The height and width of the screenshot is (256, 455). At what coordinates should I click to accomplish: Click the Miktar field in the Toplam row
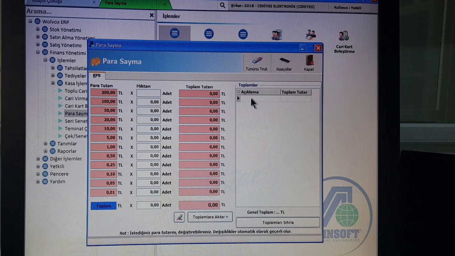click(149, 205)
